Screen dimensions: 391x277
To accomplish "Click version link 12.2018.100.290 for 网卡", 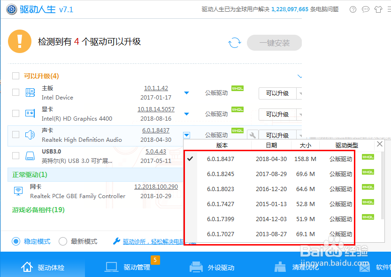I will [x=156, y=186].
